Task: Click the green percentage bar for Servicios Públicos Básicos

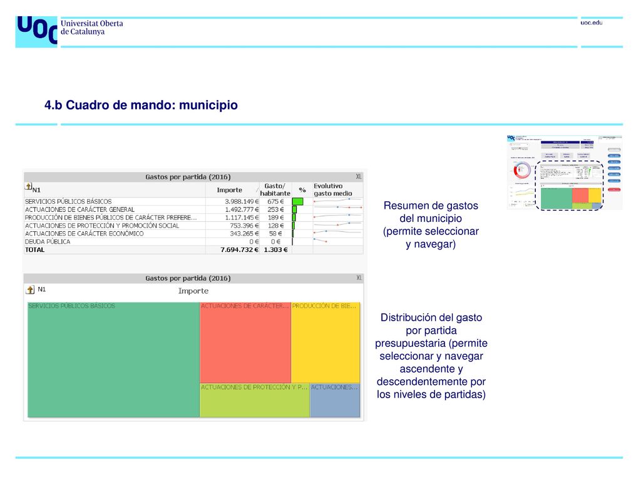Action: [297, 202]
